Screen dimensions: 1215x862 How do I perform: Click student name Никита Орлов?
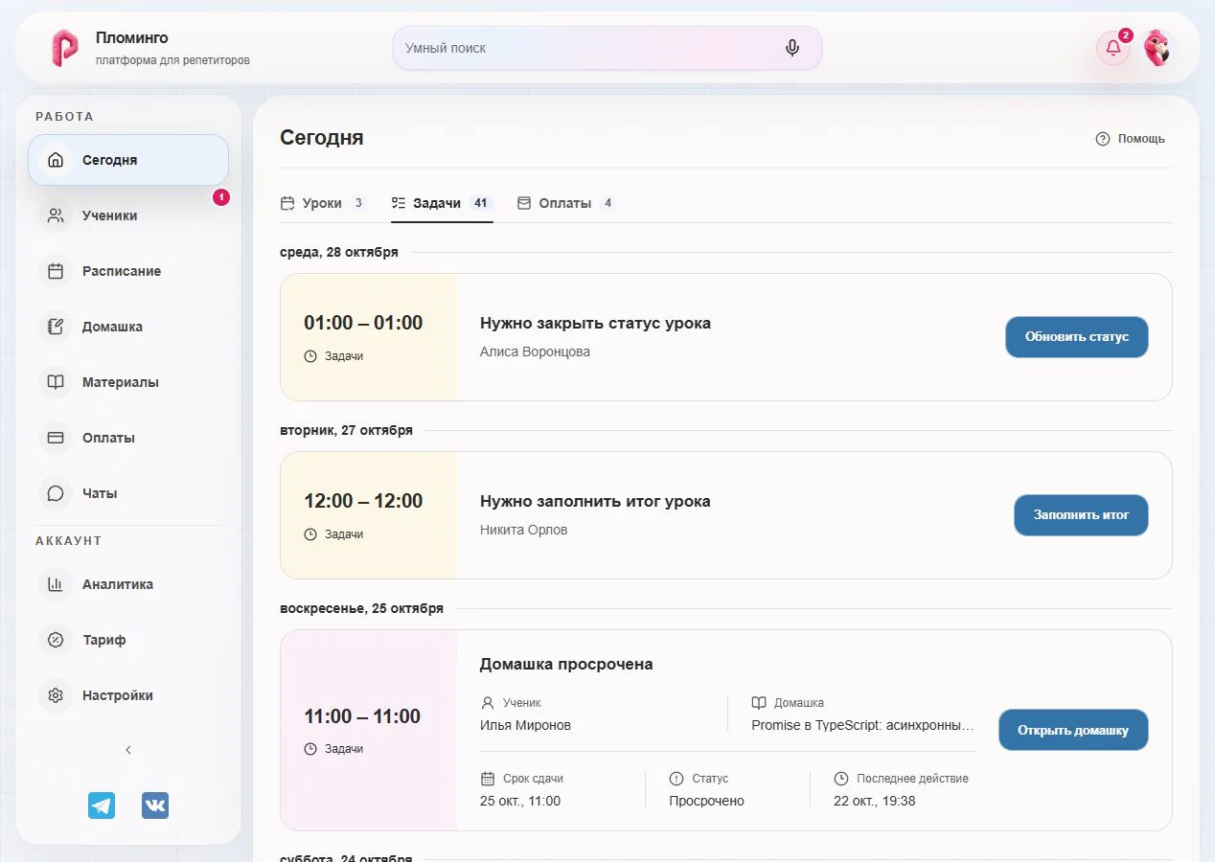click(x=523, y=530)
